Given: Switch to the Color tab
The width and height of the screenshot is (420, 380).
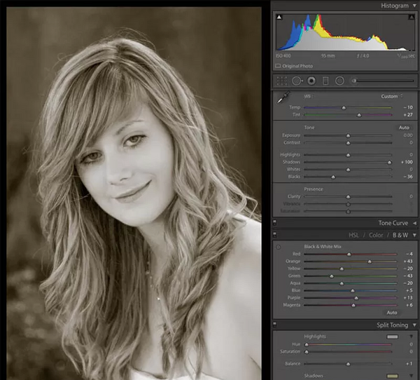Looking at the screenshot, I should [x=376, y=236].
